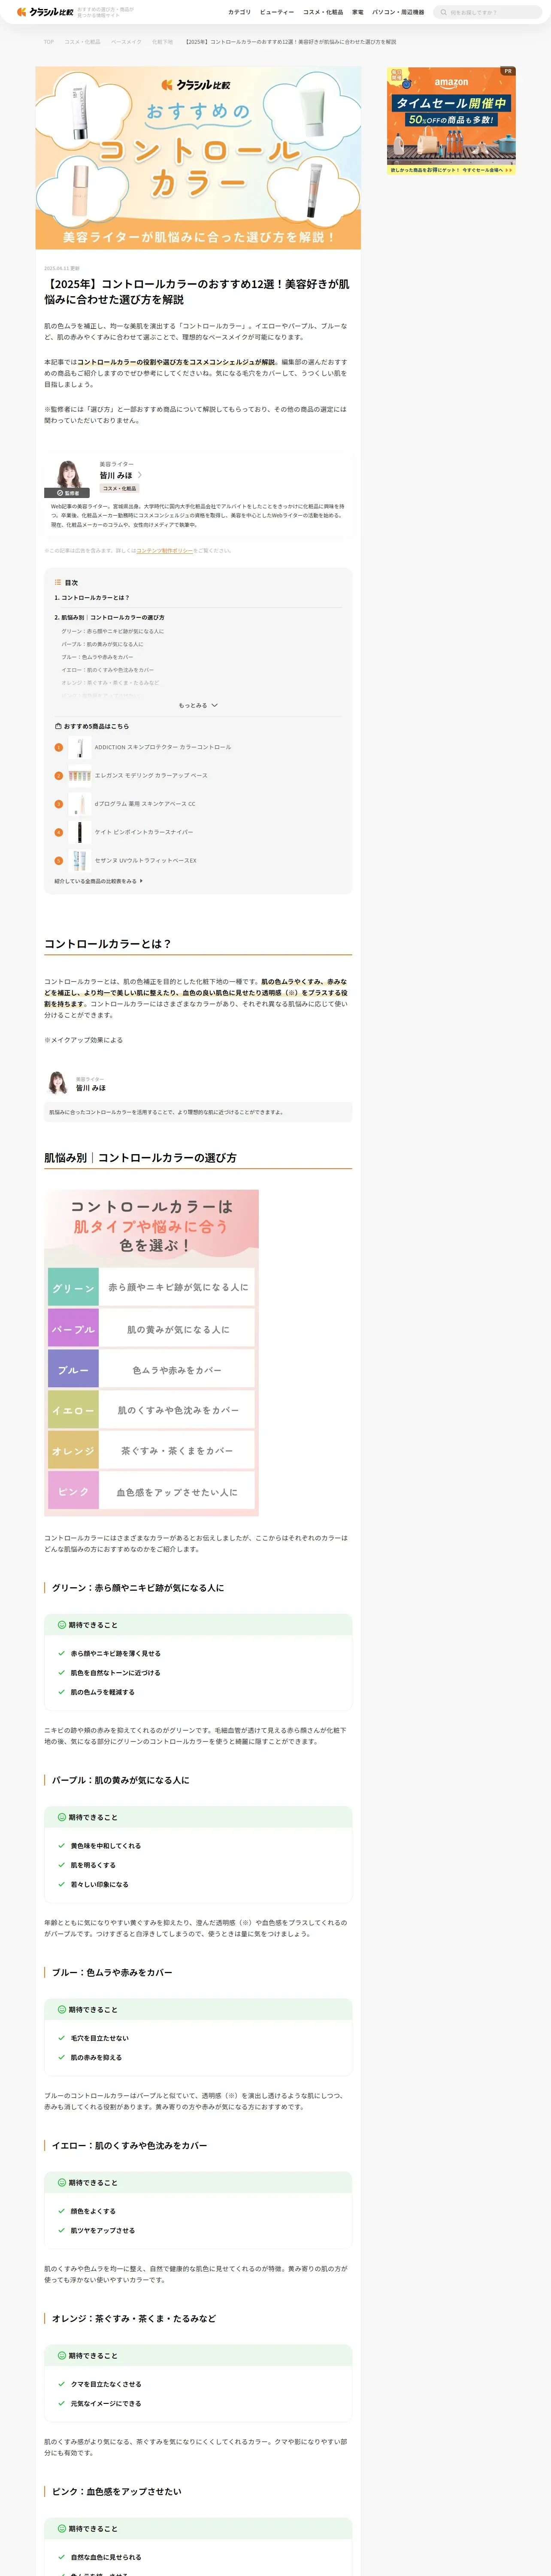Open the エレガンス モデリング カラーアップ ベース link
Screen dimensions: 551x2576
151,775
